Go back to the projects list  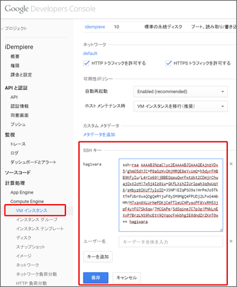14,29
